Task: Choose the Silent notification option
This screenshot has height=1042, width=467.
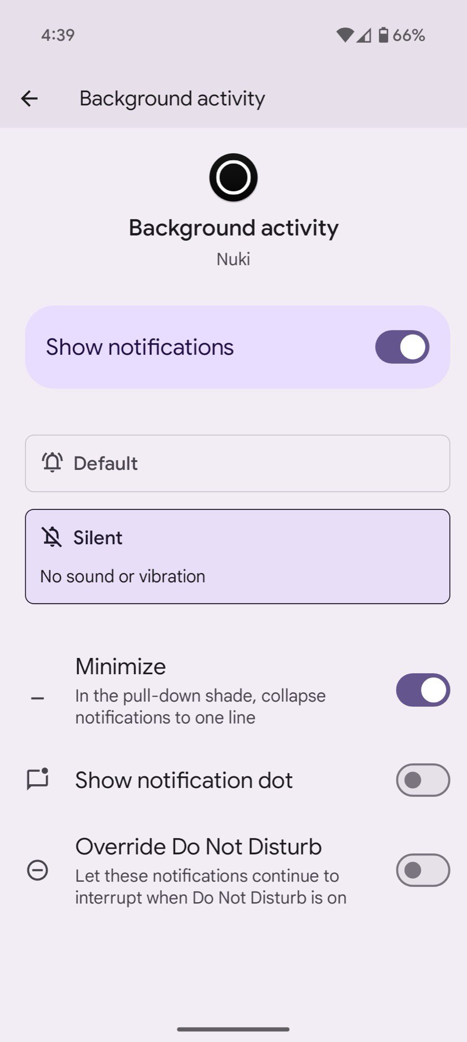Action: point(237,556)
